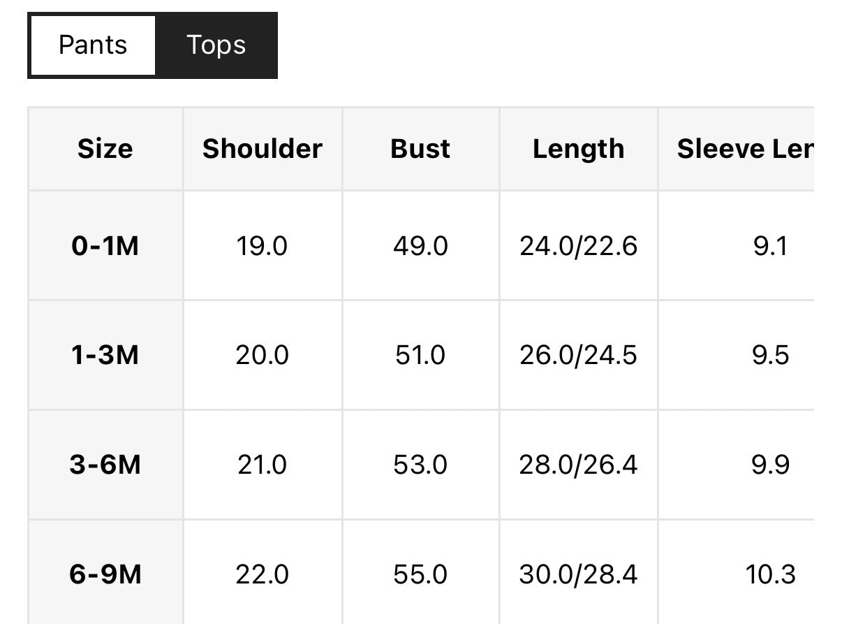Select the 0-1M size row label

click(x=105, y=246)
